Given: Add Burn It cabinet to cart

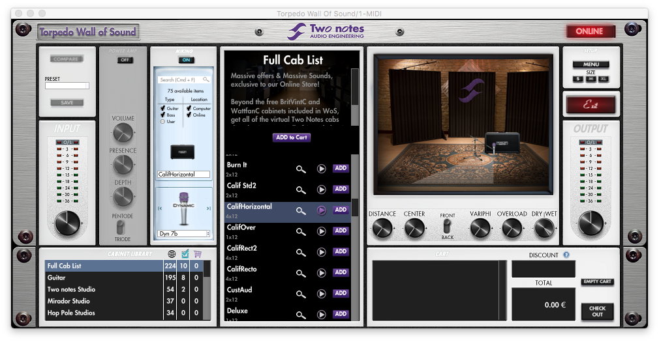Looking at the screenshot, I should coord(341,168).
